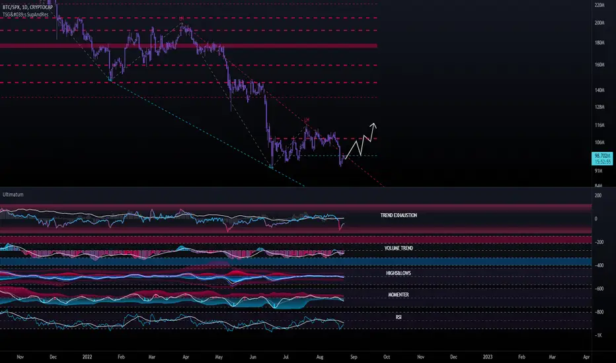Click the thick red resistance band
This screenshot has width=616, height=363.
(x=188, y=46)
